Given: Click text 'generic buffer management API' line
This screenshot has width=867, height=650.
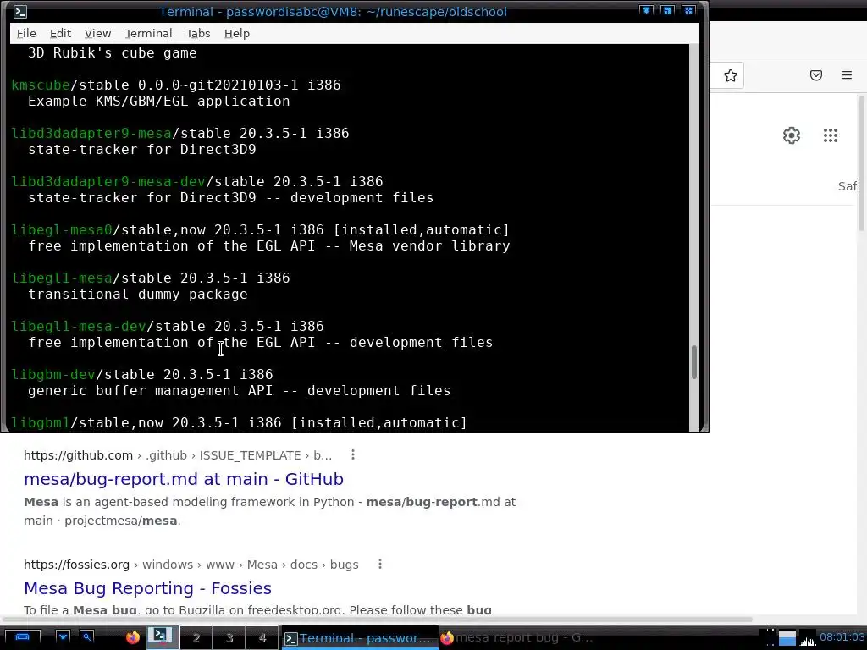Looking at the screenshot, I should [x=239, y=391].
